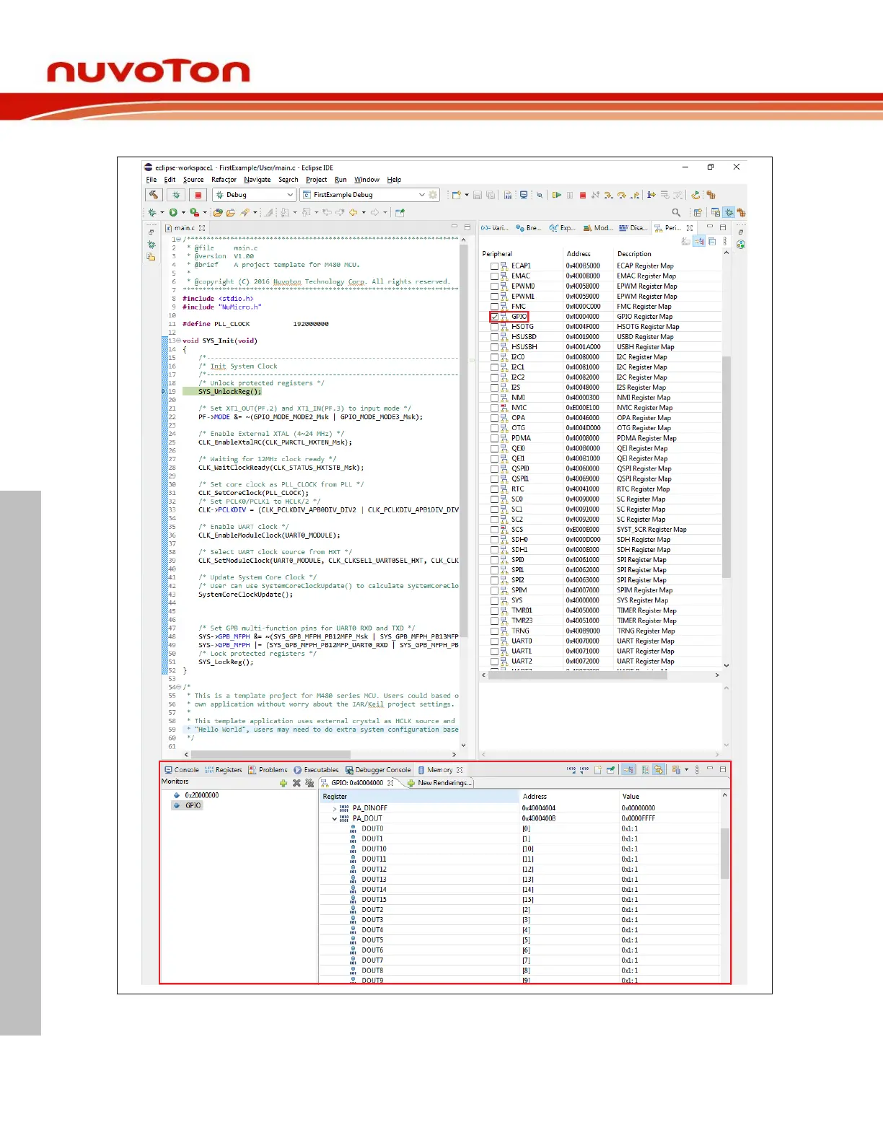The image size is (883, 1143).
Task: Select the 0x20000000 memory monitor
Action: 201,795
